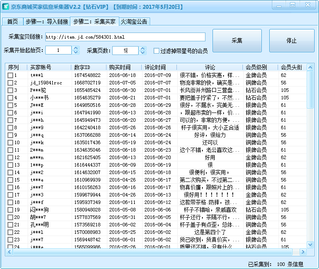The width and height of the screenshot is (319, 269).
Task: Tick the checkbox for row 1
Action: tap(10, 75)
